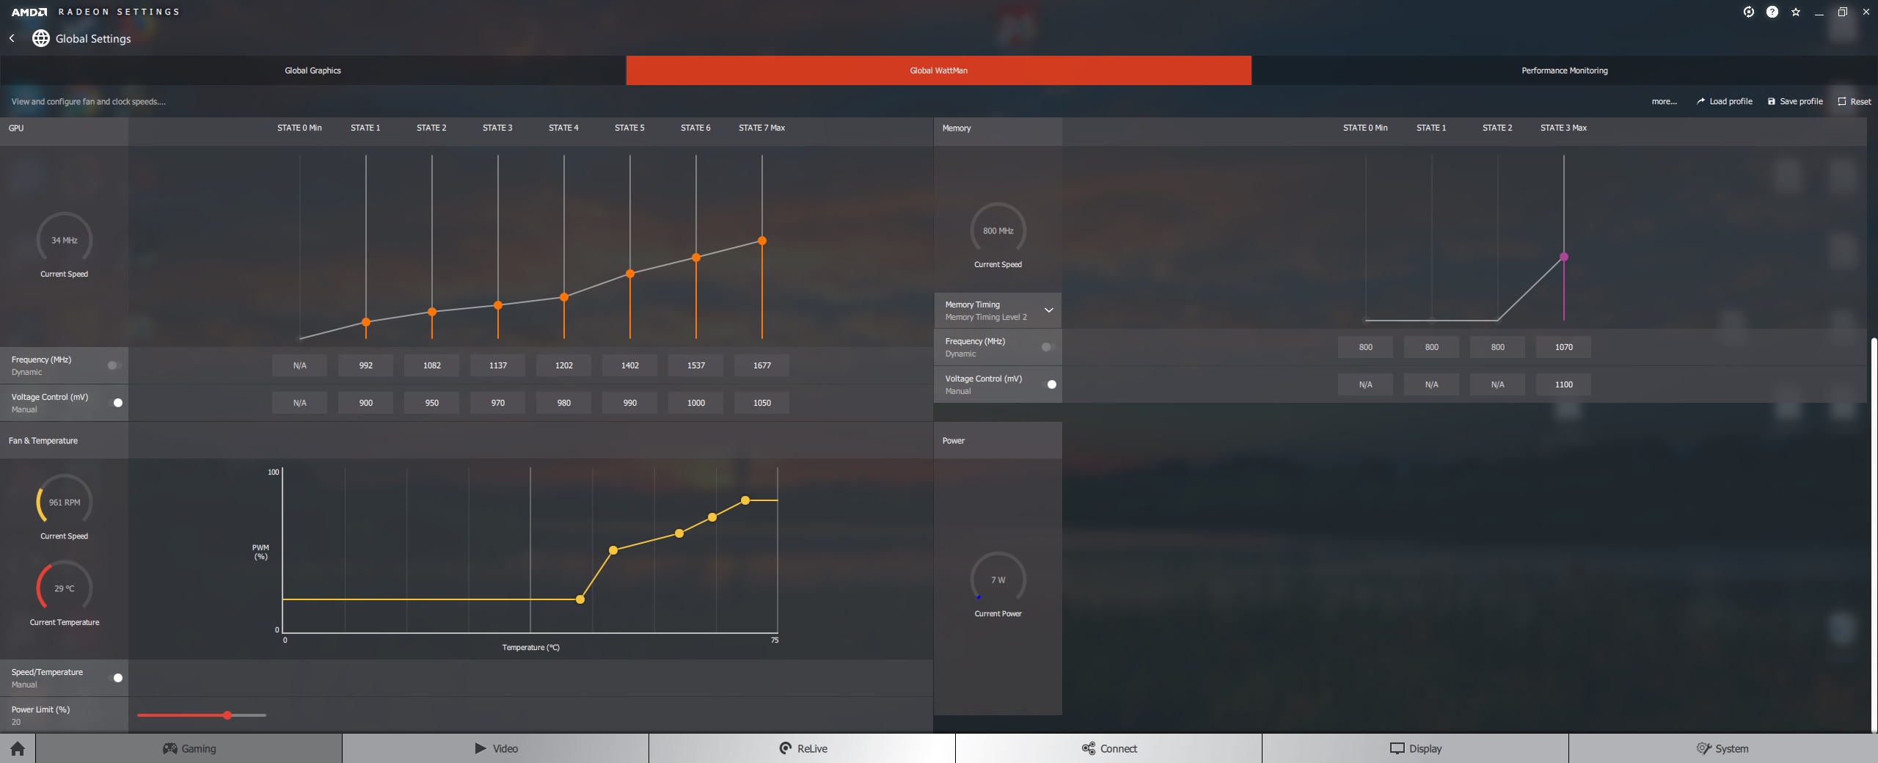The width and height of the screenshot is (1878, 763).
Task: Open the Display section
Action: point(1416,748)
